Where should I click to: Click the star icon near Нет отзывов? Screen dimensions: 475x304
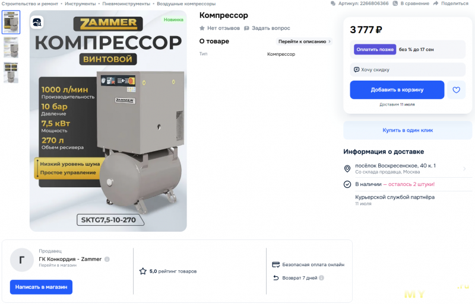[202, 28]
